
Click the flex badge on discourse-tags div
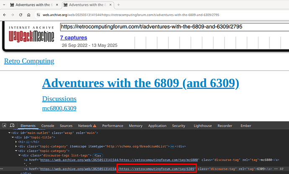[98, 156]
